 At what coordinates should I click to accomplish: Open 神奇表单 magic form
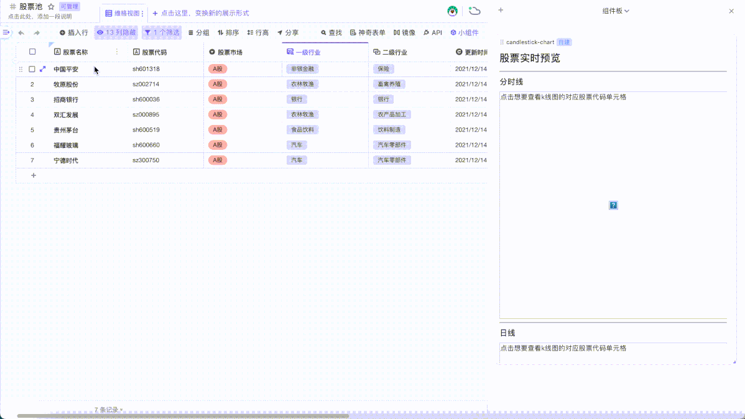(x=368, y=33)
